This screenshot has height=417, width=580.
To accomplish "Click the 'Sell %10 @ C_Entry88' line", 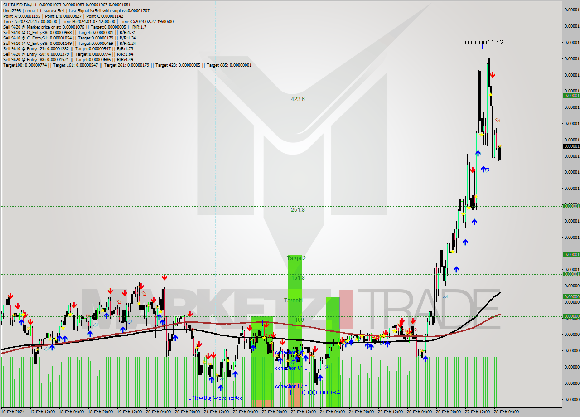I will 69,43.
